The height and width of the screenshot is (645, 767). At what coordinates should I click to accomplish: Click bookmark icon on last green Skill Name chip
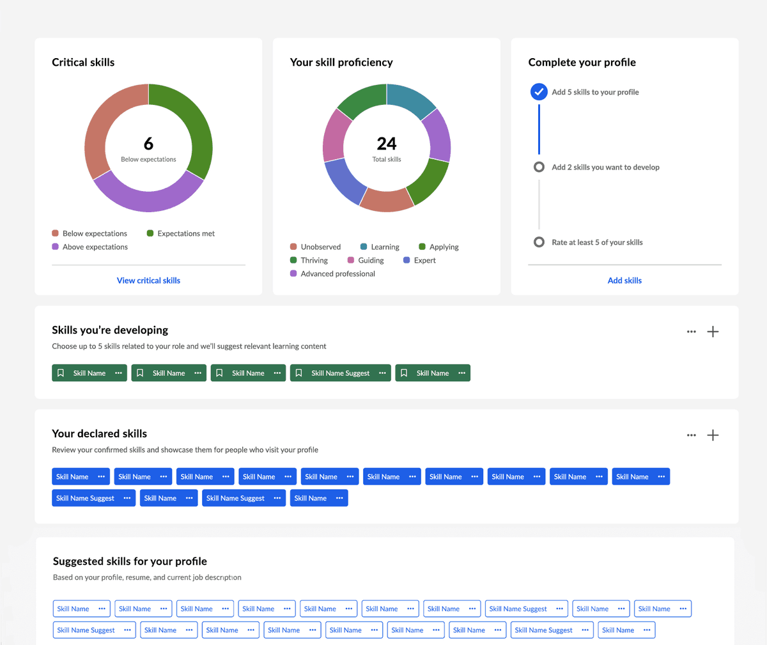pyautogui.click(x=404, y=373)
